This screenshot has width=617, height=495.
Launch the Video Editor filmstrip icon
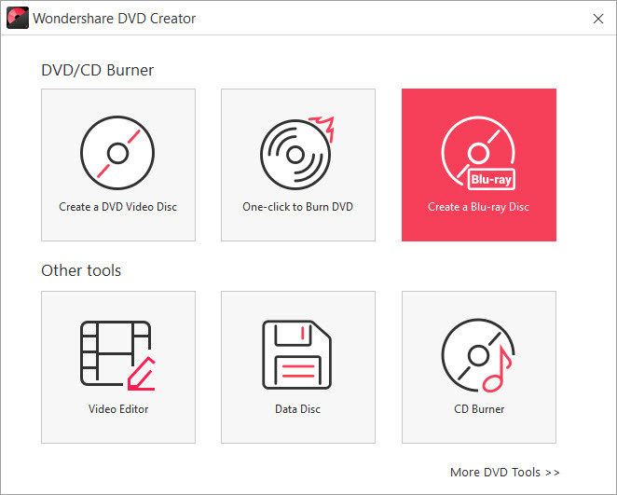coord(117,356)
